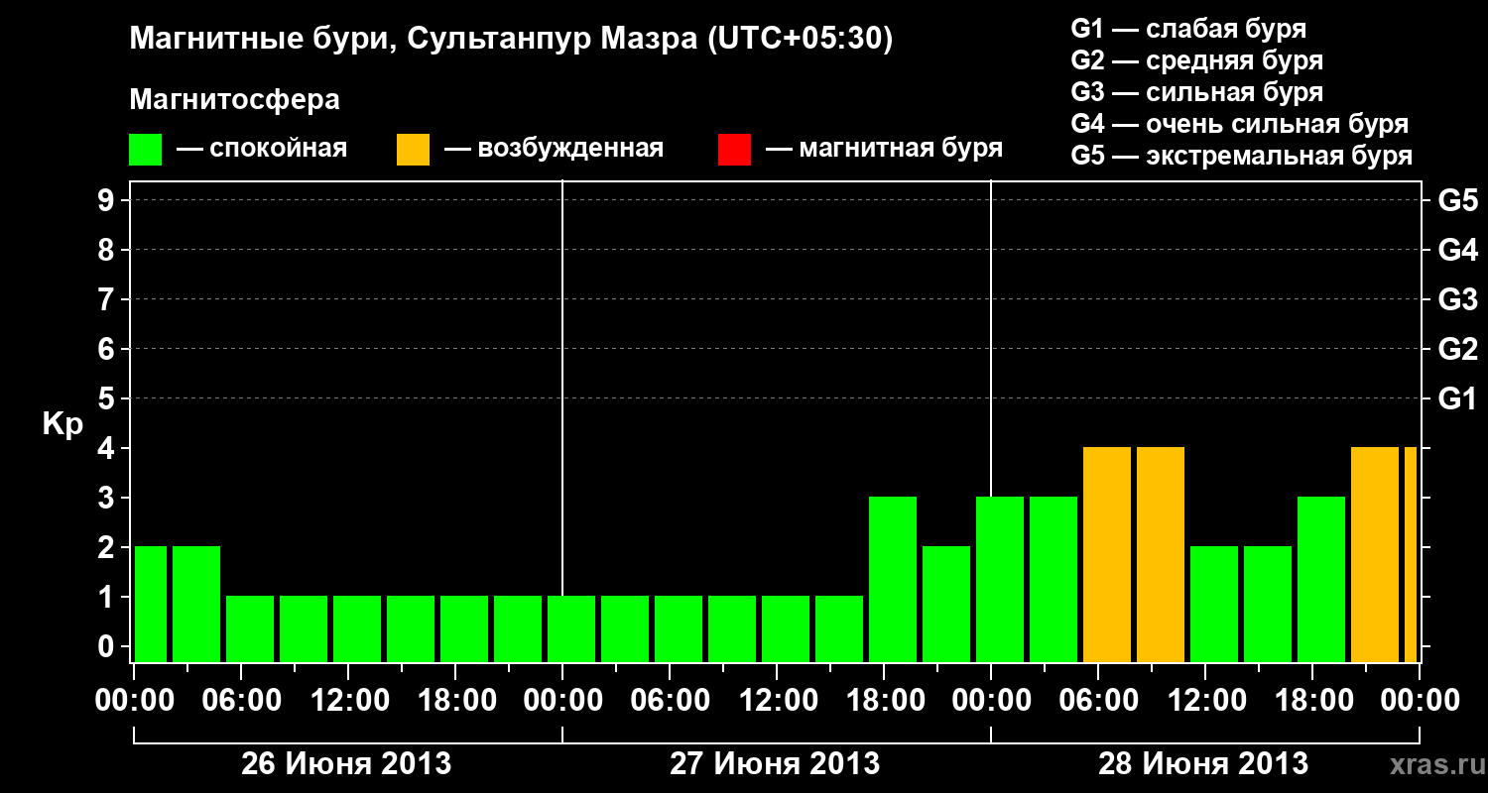The height and width of the screenshot is (793, 1488).
Task: Click the second orange bar at 09:00 on 28 June
Action: 1161,554
